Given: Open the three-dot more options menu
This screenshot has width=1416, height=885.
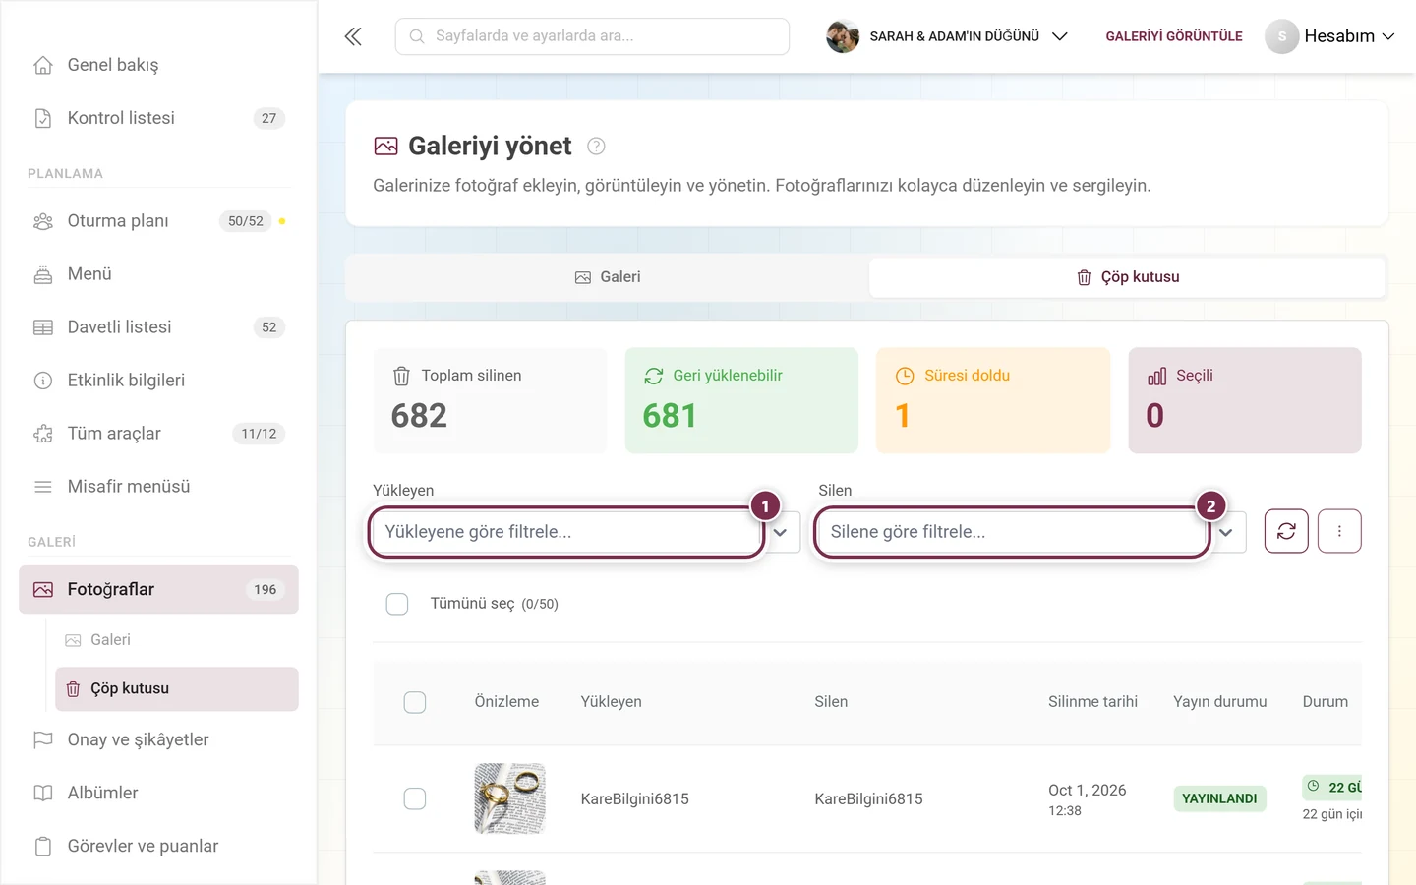Looking at the screenshot, I should click(1339, 531).
